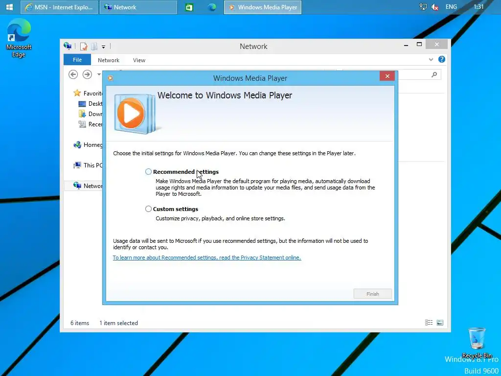Select the Custom settings radio button
Image resolution: width=501 pixels, height=376 pixels.
point(148,209)
